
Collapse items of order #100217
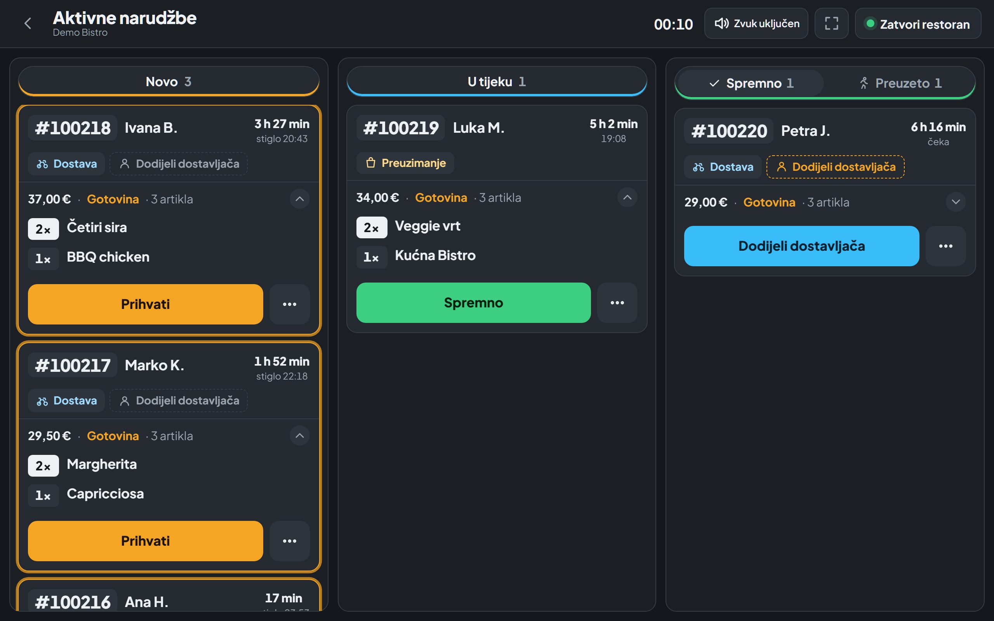click(x=300, y=435)
